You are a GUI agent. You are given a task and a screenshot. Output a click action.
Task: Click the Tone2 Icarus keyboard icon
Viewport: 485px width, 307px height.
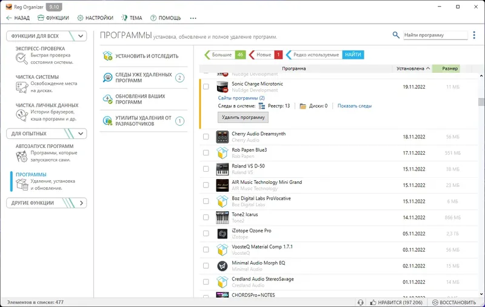tap(222, 218)
